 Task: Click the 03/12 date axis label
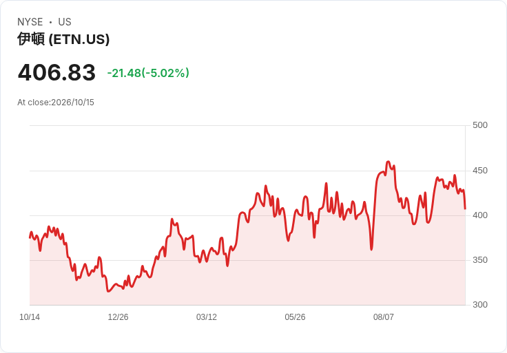click(x=207, y=317)
